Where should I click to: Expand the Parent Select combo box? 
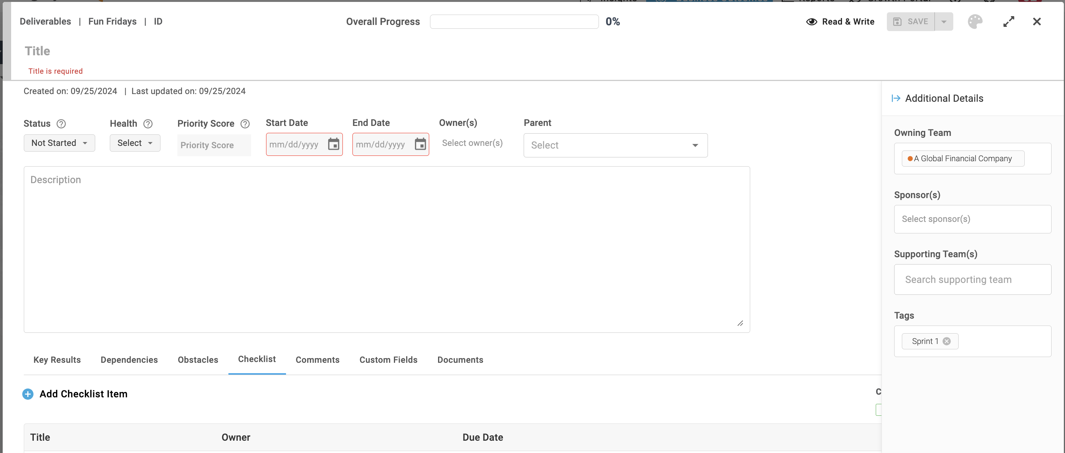click(615, 145)
